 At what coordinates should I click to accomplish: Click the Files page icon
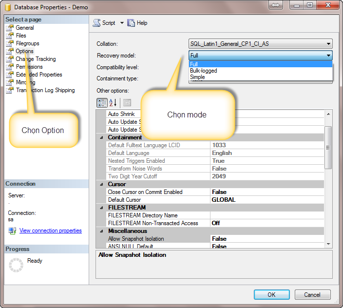(x=10, y=36)
